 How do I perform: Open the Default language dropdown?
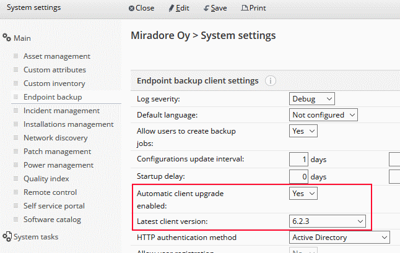coord(323,115)
